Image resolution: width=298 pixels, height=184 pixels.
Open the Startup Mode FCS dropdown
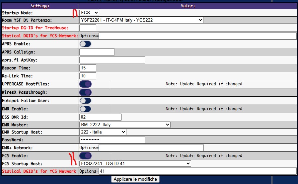pyautogui.click(x=89, y=13)
